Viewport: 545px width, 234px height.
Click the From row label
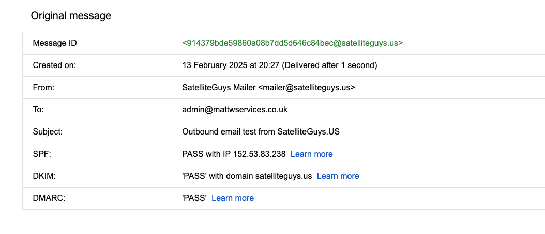pyautogui.click(x=43, y=88)
